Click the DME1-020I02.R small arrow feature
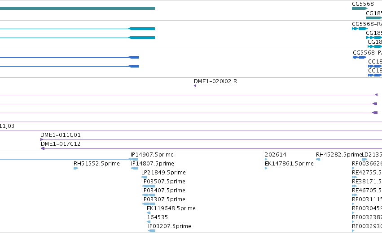The image size is (382, 233). [195, 86]
